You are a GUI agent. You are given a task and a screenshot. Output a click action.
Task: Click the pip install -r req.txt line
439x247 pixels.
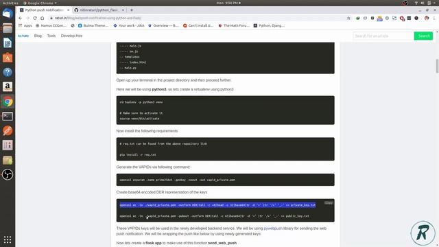138,154
